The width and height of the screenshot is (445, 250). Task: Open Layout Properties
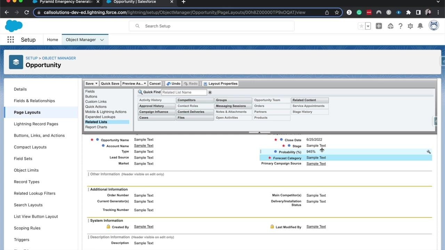point(220,84)
